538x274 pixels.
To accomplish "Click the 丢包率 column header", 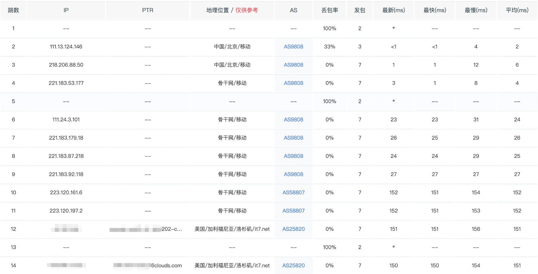I will (x=330, y=10).
